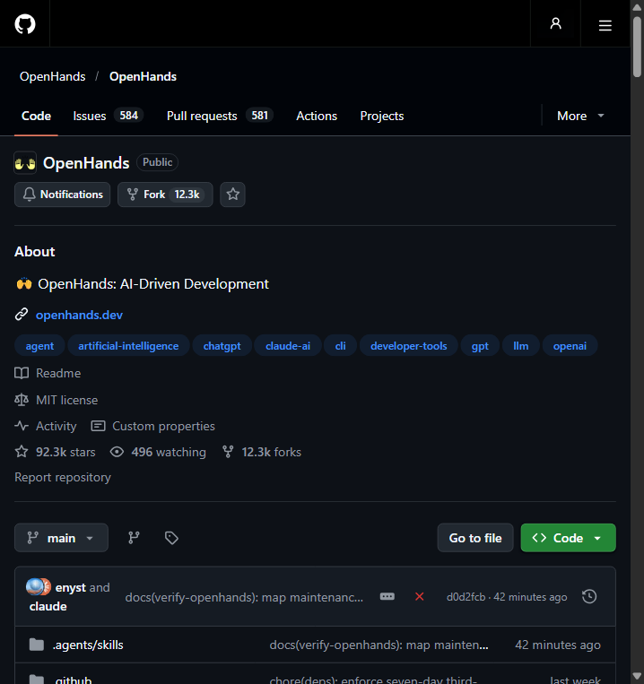Click the page vertical scrollbar
644x684 pixels.
(x=637, y=48)
